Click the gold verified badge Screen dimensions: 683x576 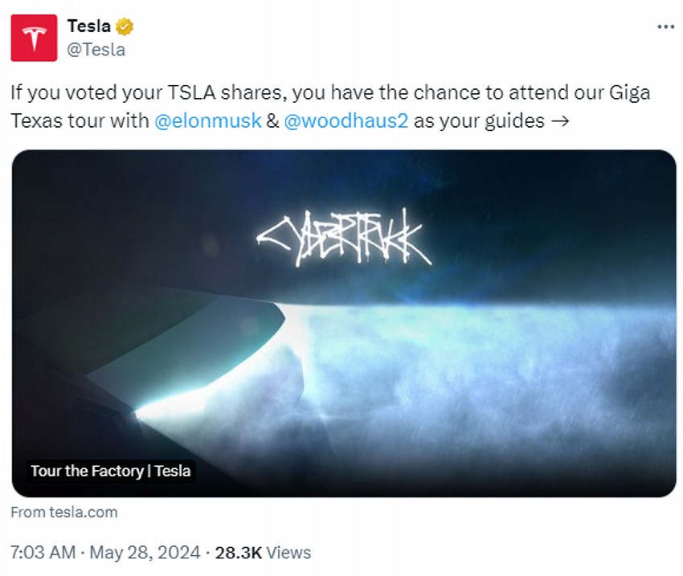coord(124,27)
